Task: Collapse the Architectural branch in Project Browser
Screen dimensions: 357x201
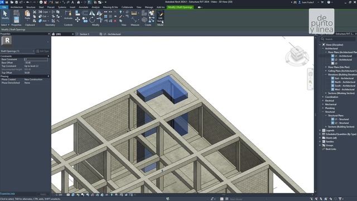Action: tap(323, 49)
